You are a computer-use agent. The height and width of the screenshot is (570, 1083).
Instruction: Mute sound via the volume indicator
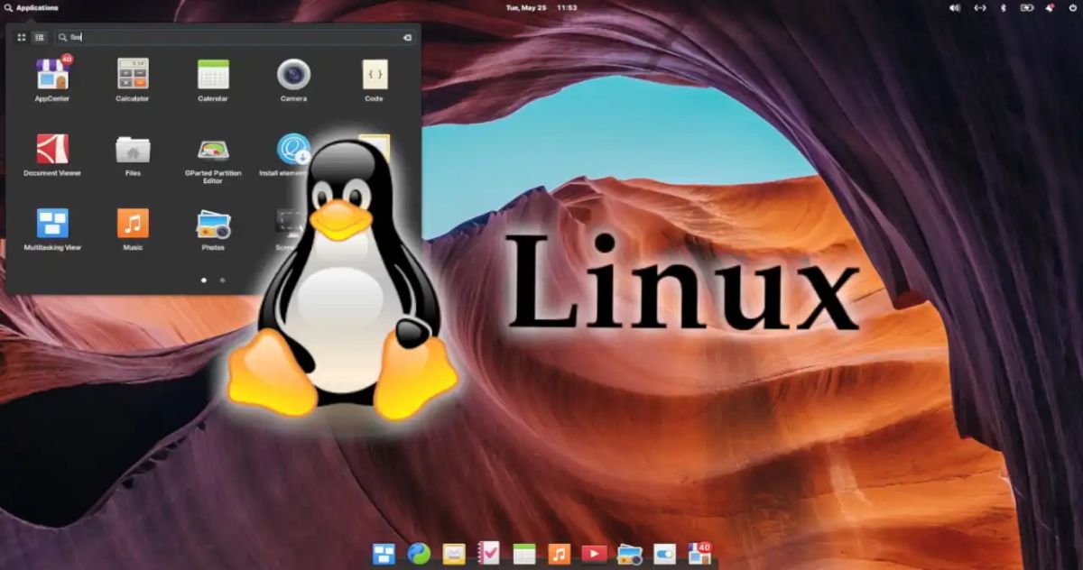click(954, 7)
